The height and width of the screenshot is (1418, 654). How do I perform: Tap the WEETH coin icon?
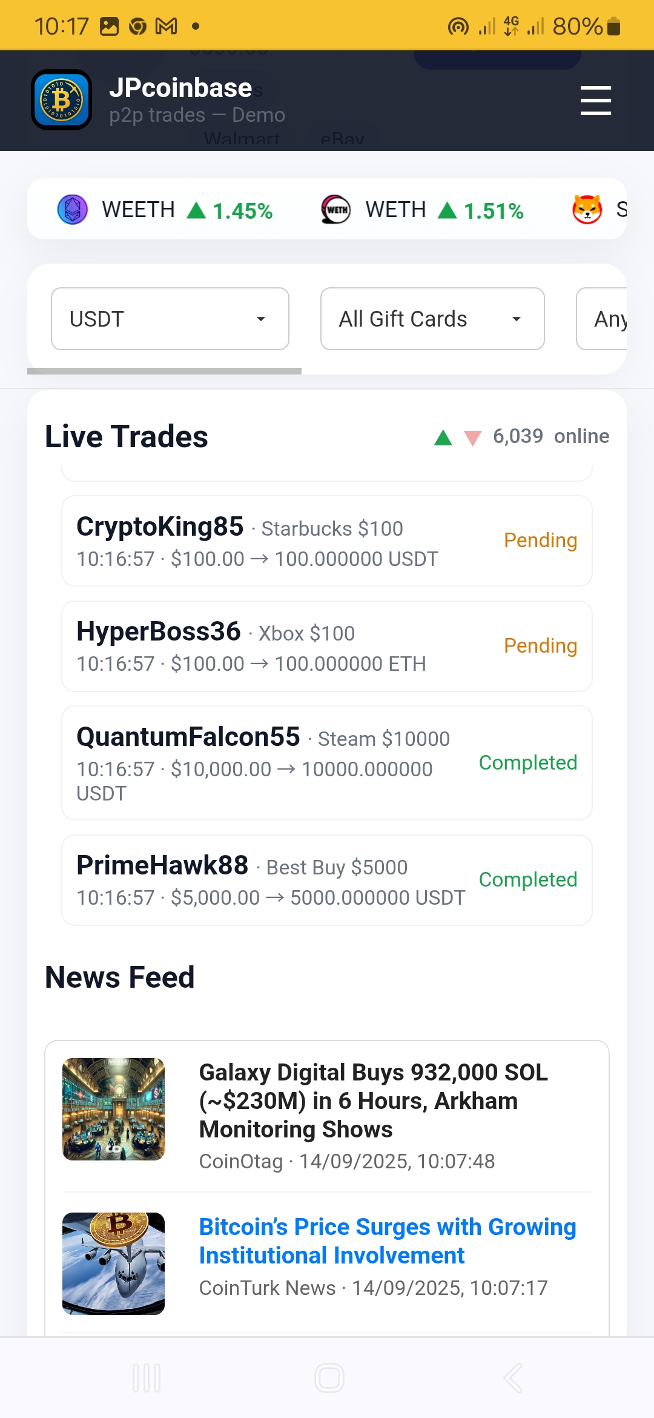click(72, 210)
